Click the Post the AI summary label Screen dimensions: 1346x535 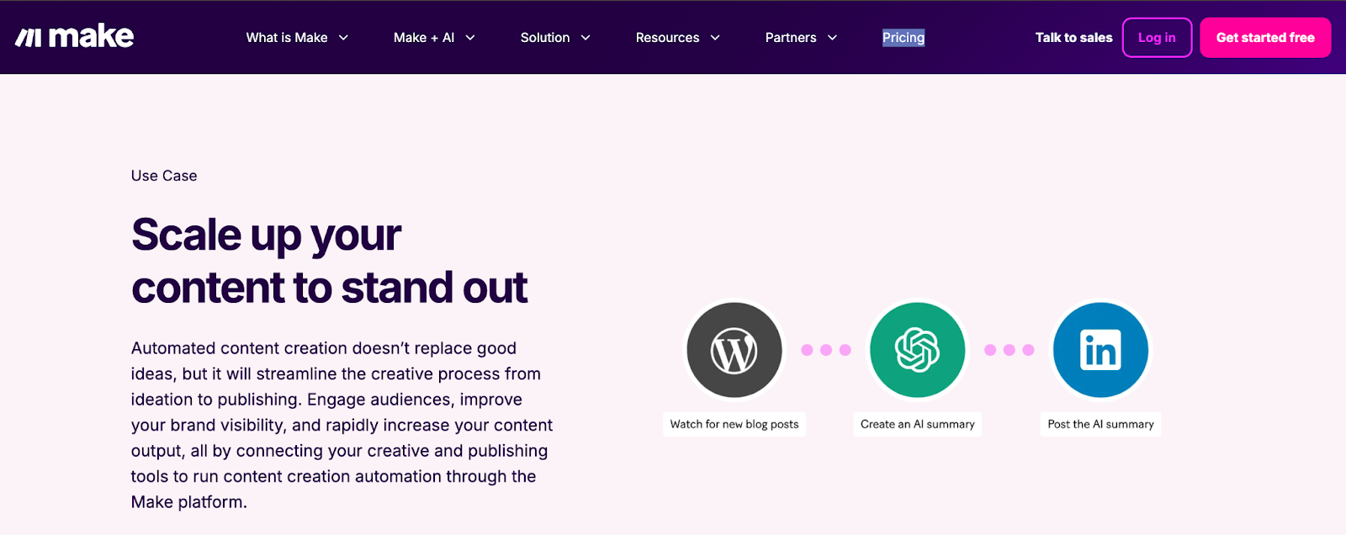pyautogui.click(x=1100, y=424)
